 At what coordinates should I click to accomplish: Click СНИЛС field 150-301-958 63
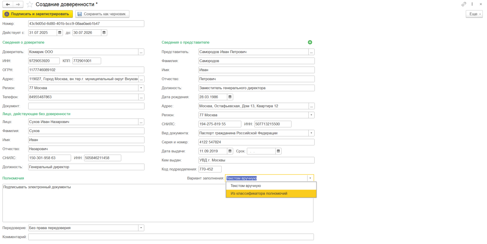click(x=49, y=158)
